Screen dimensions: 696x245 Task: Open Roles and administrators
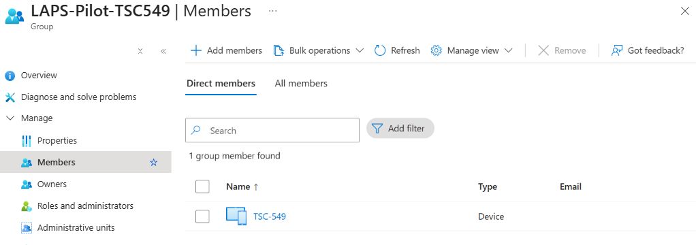pyautogui.click(x=85, y=206)
